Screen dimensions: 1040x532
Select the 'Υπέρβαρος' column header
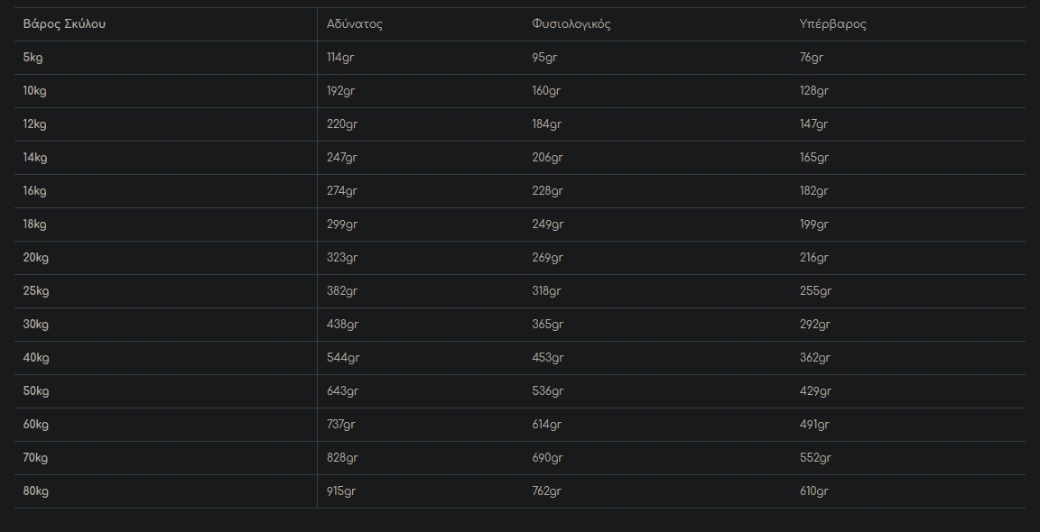pyautogui.click(x=832, y=24)
